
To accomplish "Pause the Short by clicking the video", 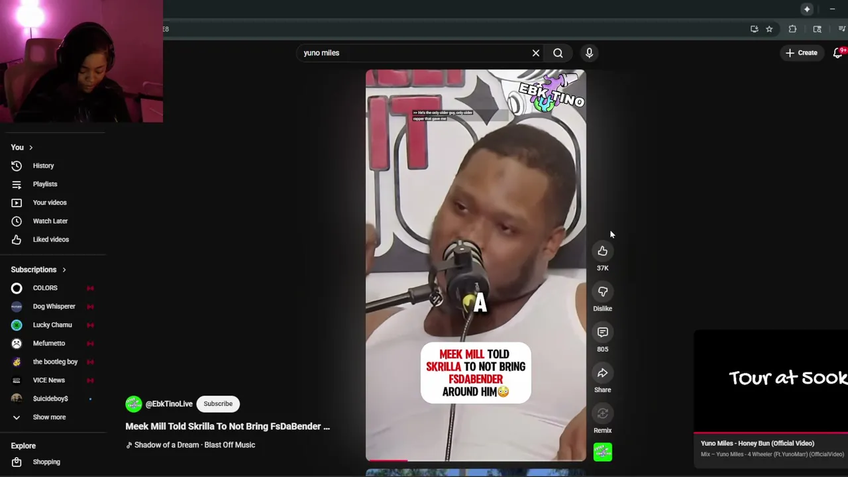I will [x=476, y=265].
